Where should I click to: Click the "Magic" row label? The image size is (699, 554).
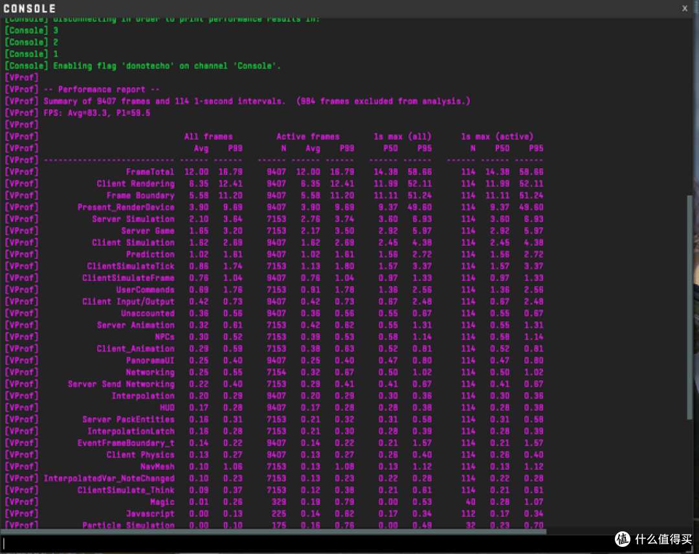click(162, 502)
